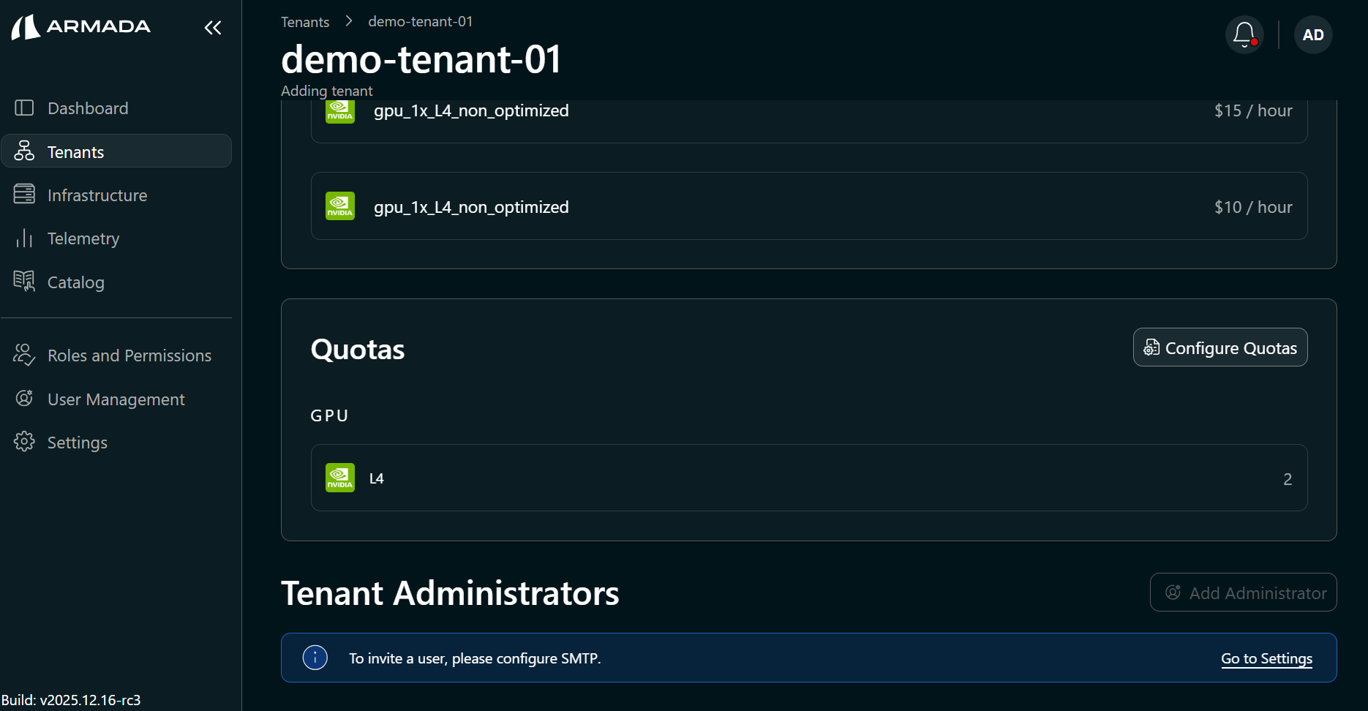Viewport: 1368px width, 711px height.
Task: Click the Add Administrator button
Action: point(1243,592)
